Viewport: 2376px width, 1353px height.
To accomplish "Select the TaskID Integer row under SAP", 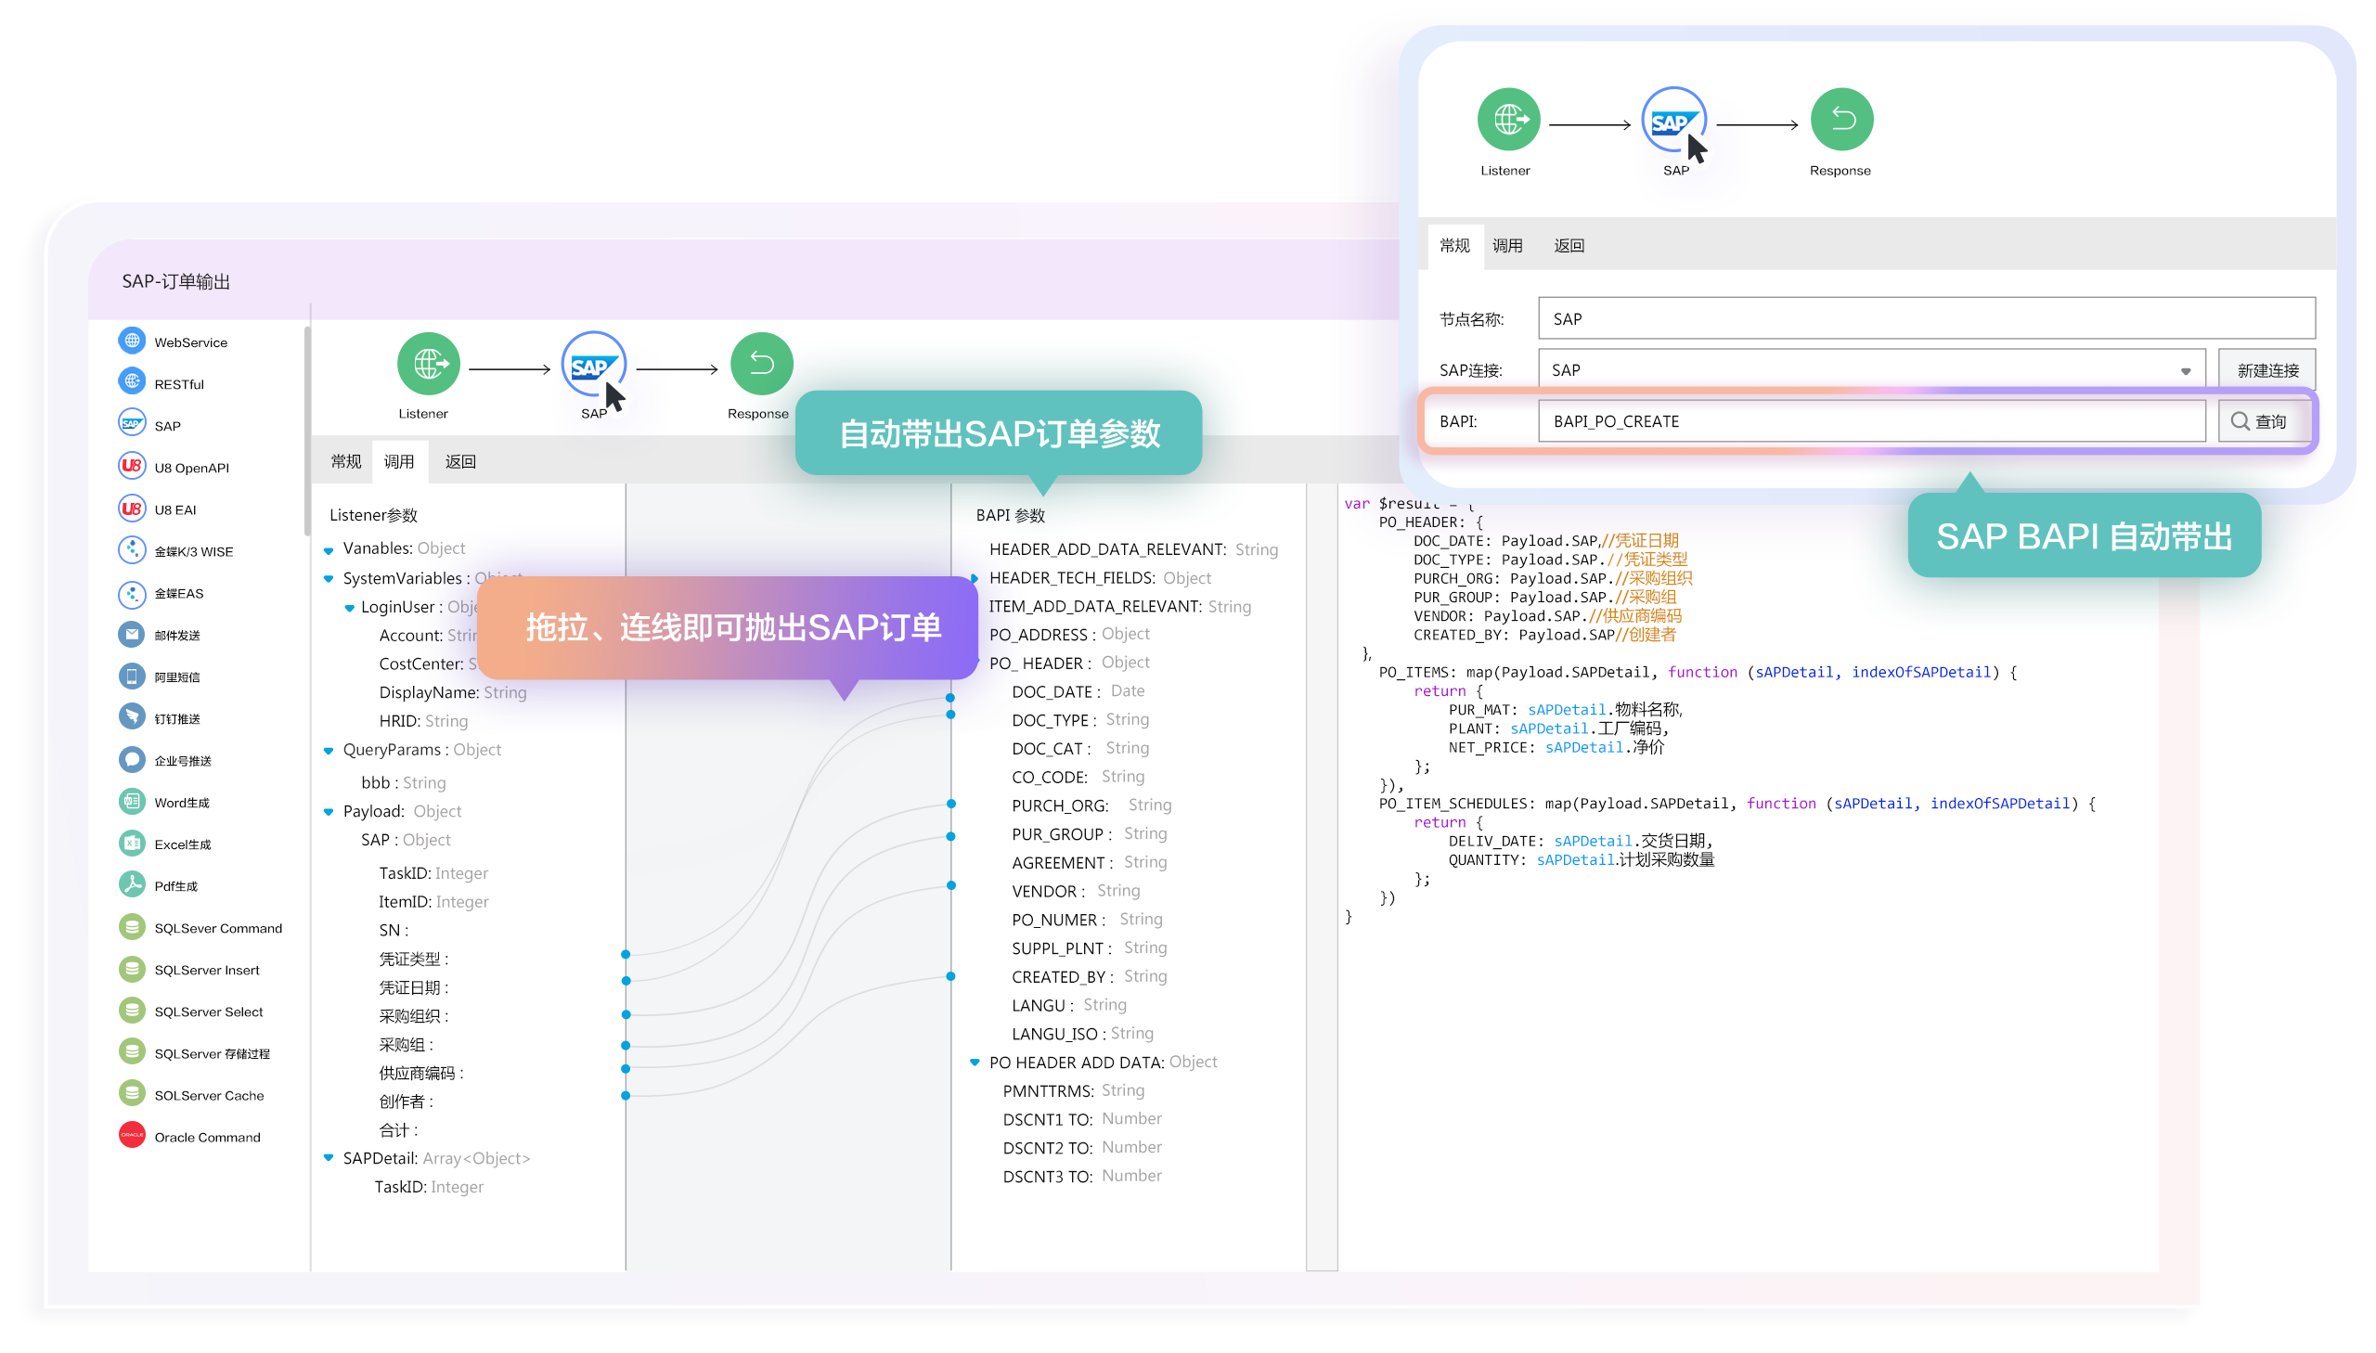I will coord(433,872).
